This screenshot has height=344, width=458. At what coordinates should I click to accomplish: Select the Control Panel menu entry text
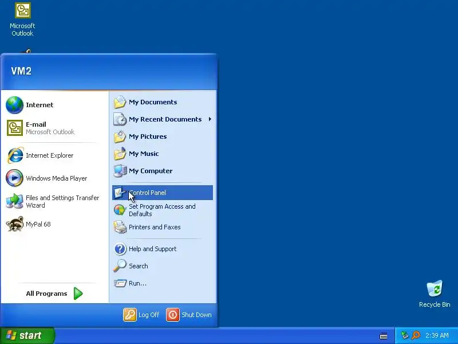(148, 193)
